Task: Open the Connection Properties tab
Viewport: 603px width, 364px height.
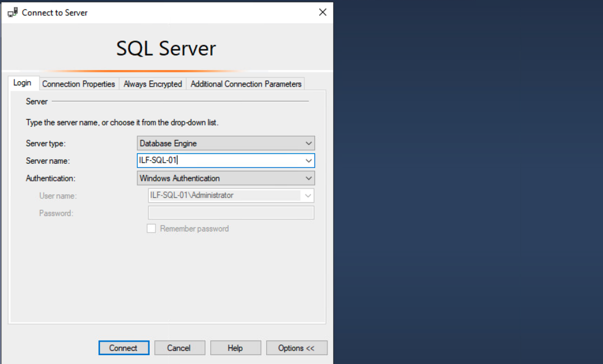Action: [x=78, y=84]
